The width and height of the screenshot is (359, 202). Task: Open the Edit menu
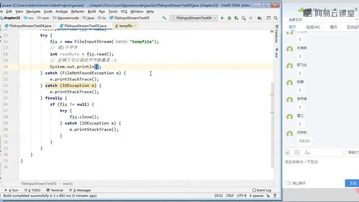click(9, 11)
